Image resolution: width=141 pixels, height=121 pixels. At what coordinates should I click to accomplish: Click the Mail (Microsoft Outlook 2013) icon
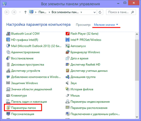(x=8, y=46)
